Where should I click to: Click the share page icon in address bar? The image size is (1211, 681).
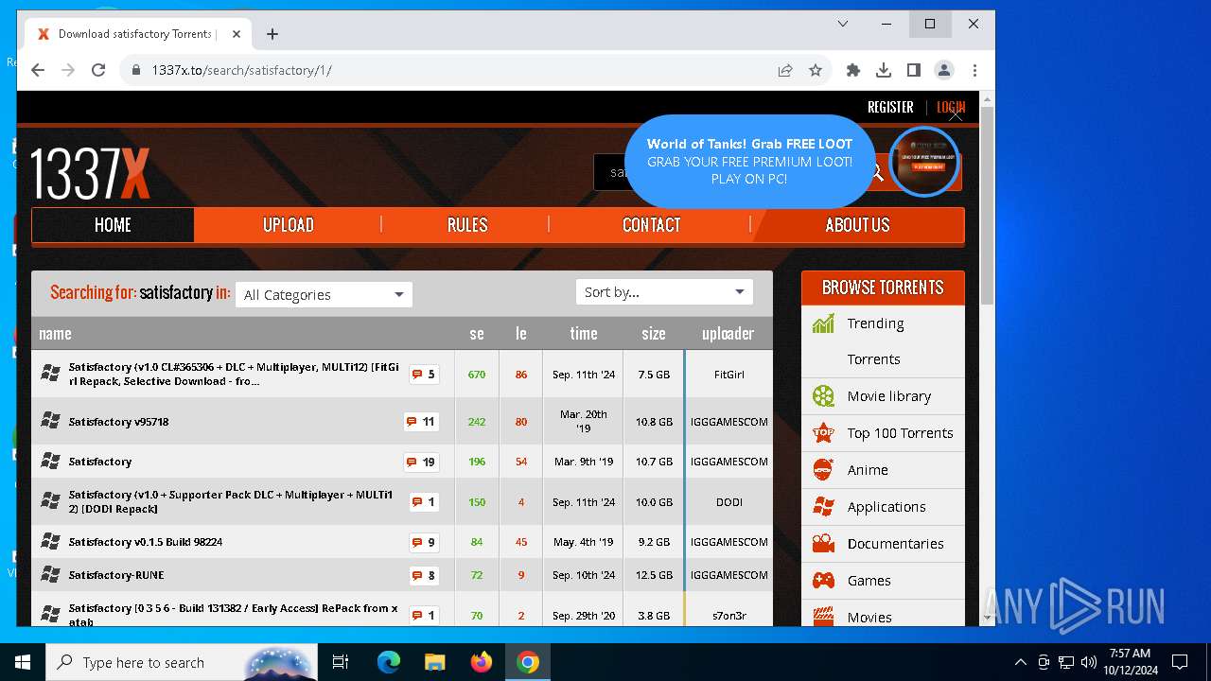(x=785, y=70)
